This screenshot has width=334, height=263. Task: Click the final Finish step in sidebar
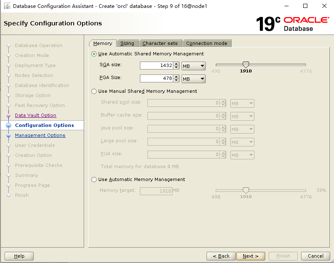click(22, 195)
